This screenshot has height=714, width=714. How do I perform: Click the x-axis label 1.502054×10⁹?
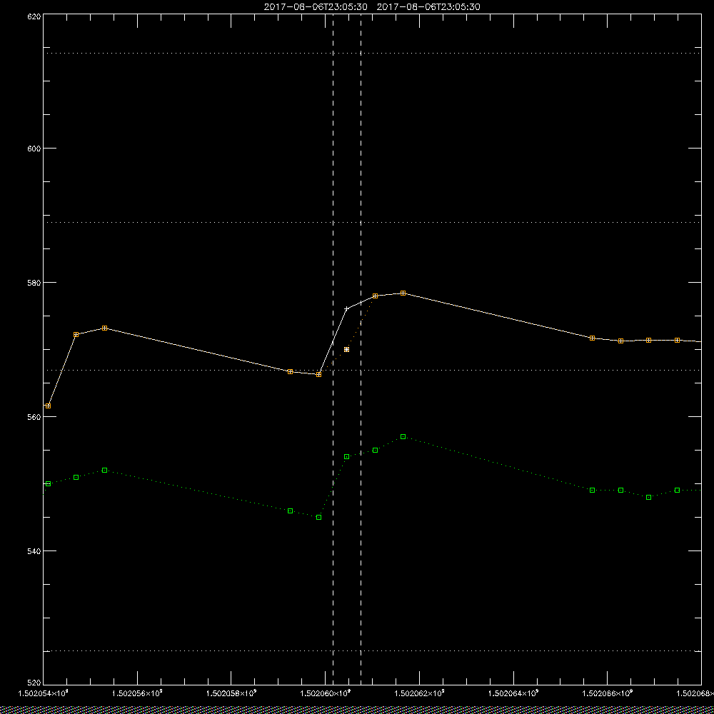[x=43, y=693]
